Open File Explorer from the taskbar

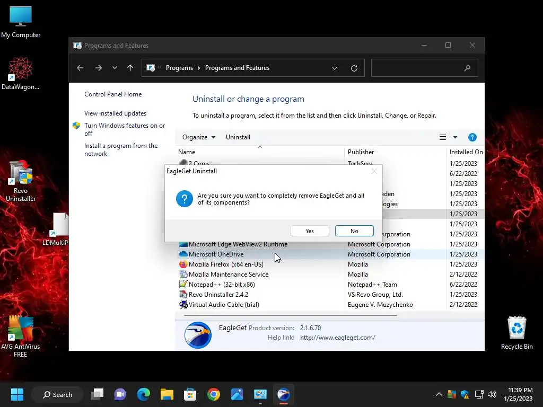[167, 394]
